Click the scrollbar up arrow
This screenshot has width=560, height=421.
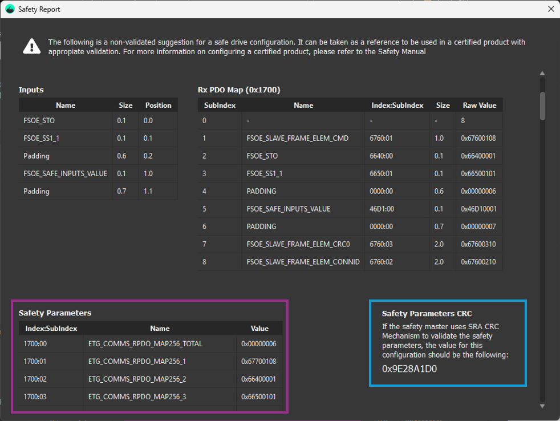click(542, 74)
